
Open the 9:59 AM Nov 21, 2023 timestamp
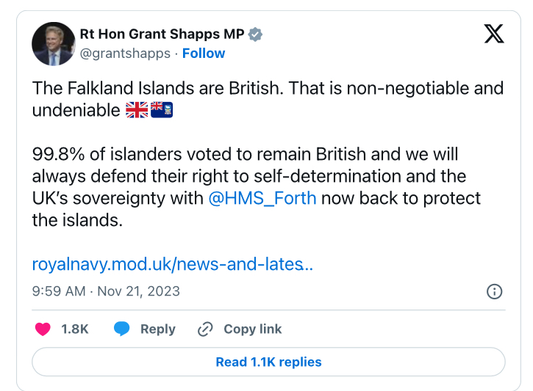pyautogui.click(x=106, y=291)
